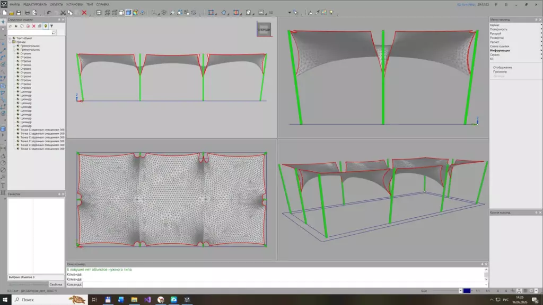Image resolution: width=543 pixels, height=305 pixels.
Task: Select the shaded blue cube view mode icon
Action: [x=128, y=13]
